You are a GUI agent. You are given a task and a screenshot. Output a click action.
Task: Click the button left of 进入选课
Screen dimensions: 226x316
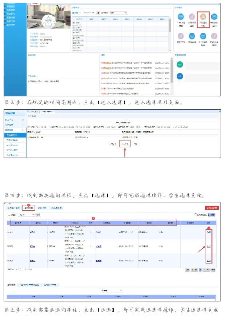(112, 143)
